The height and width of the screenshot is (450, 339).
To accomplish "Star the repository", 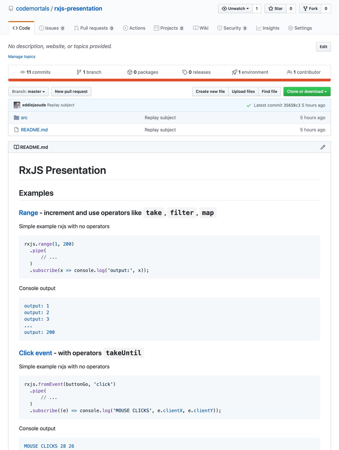I will (x=275, y=9).
